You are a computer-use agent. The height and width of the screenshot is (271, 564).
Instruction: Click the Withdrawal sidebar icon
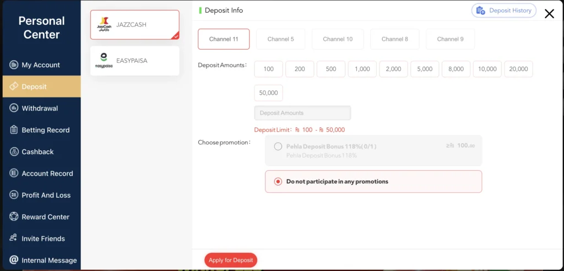coord(14,108)
